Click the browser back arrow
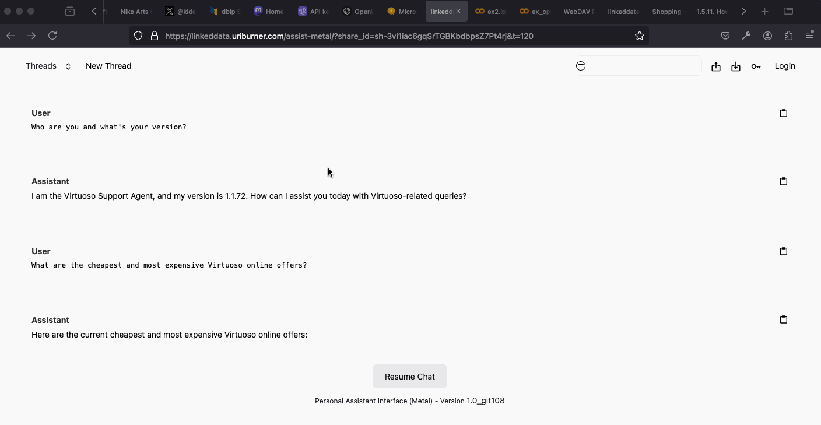This screenshot has width=821, height=425. [x=10, y=36]
